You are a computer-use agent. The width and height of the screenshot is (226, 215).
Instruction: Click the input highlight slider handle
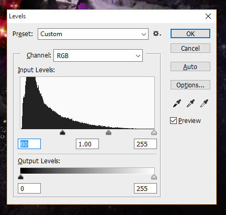[x=154, y=132]
